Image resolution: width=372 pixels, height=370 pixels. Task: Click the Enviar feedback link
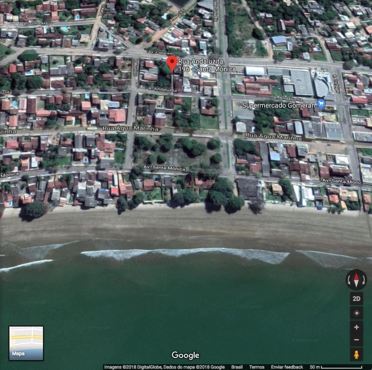coord(287,367)
